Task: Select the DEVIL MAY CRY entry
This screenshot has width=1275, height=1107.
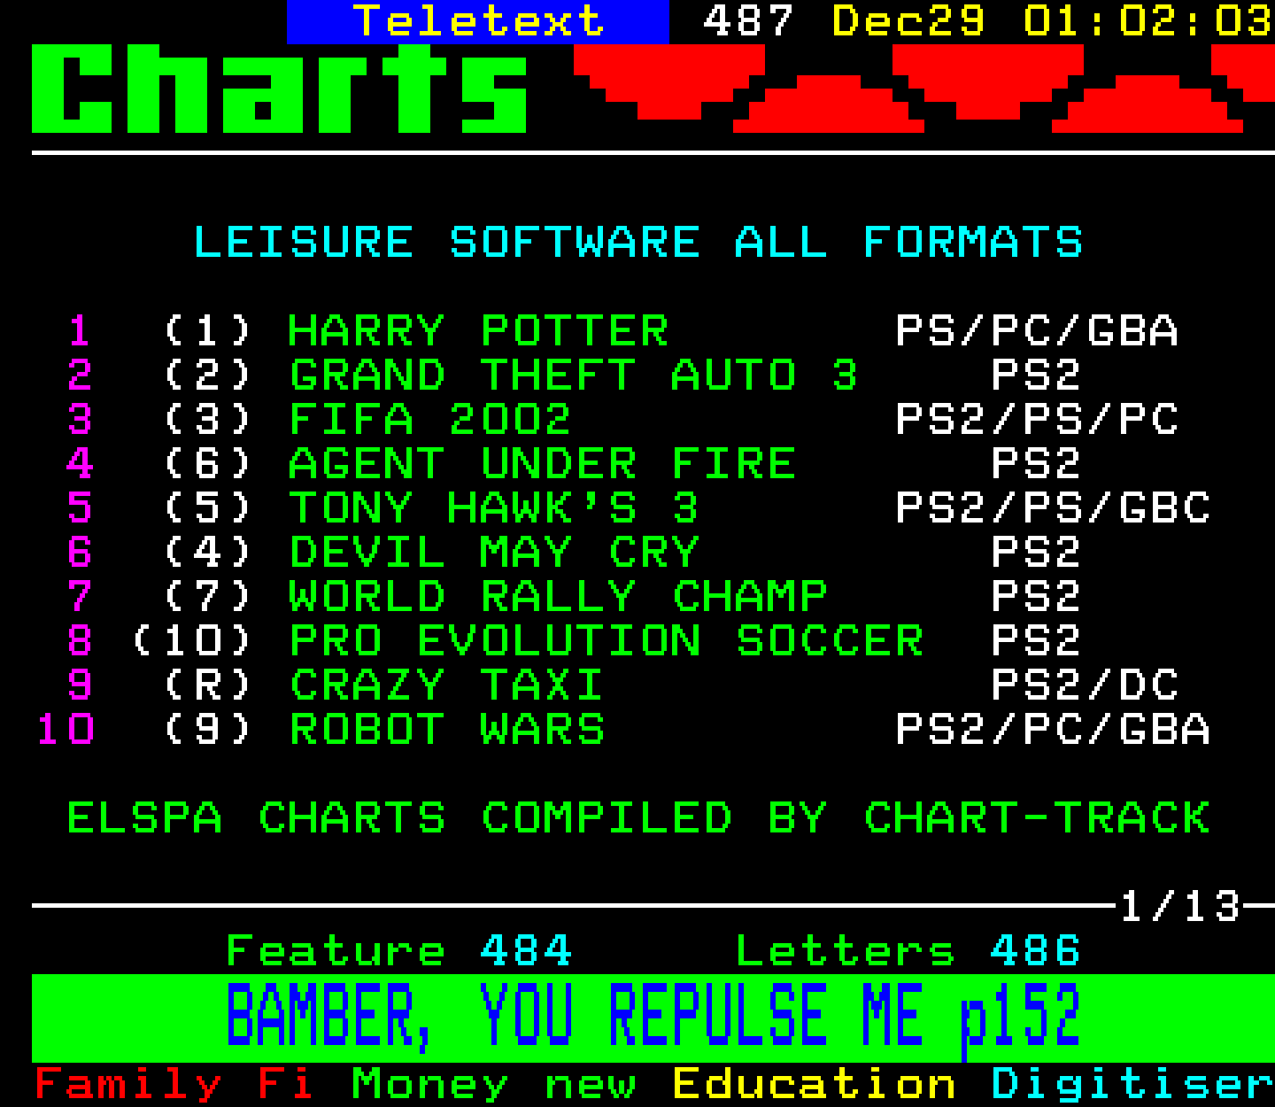Action: pos(494,553)
